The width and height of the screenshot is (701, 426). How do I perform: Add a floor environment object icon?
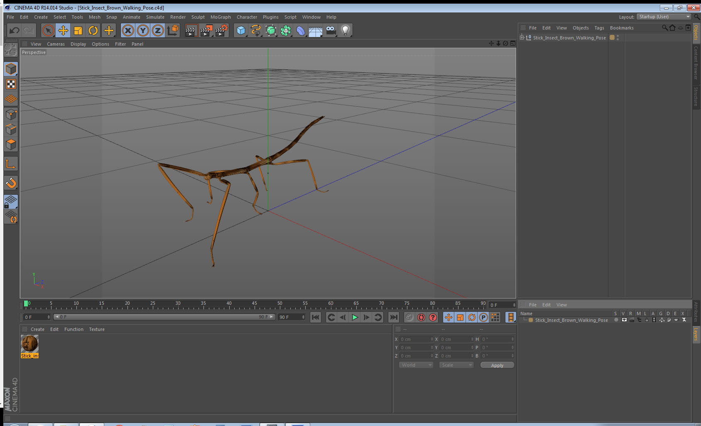[316, 30]
